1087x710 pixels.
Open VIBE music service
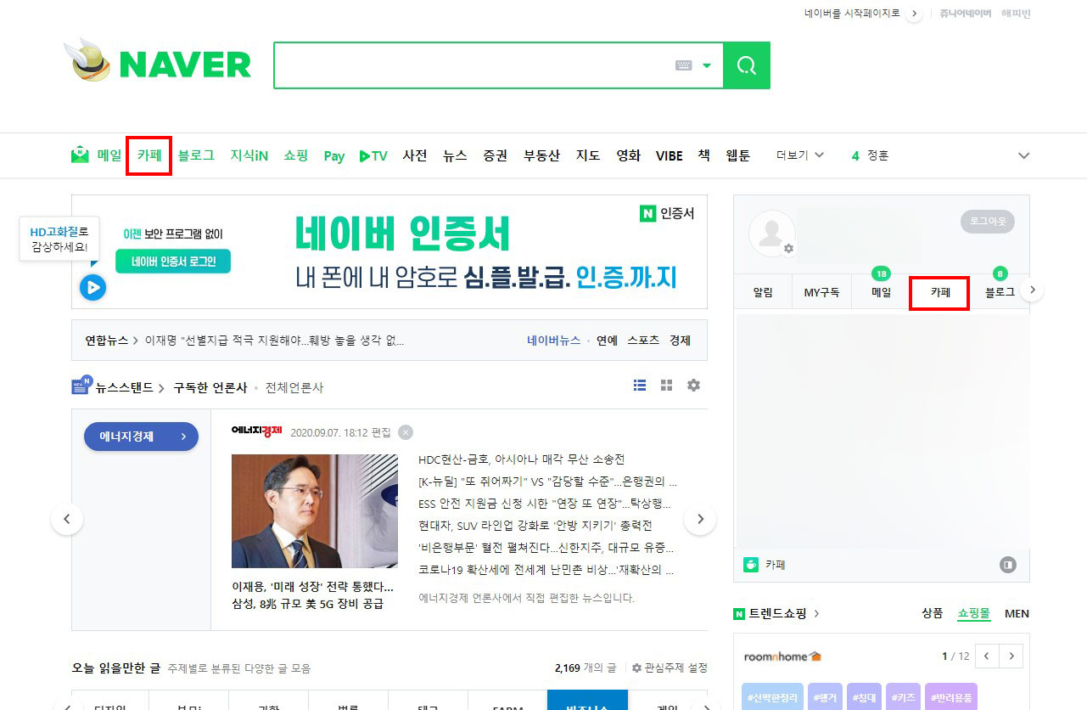click(670, 155)
